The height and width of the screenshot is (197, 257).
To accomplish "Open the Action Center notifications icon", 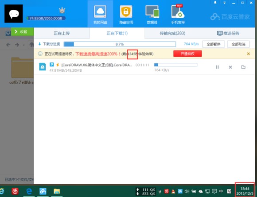I will click(214, 191).
